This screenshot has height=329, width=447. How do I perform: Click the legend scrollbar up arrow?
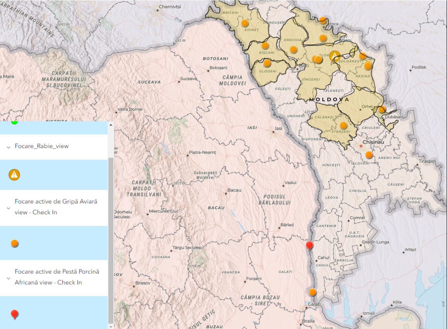[x=111, y=125]
